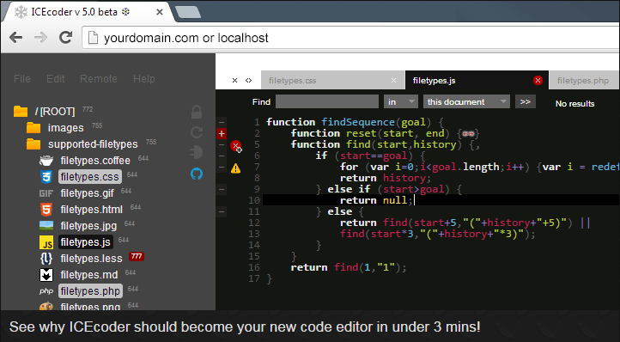Click the lock icon in sidebar
The image size is (620, 342).
(x=197, y=112)
